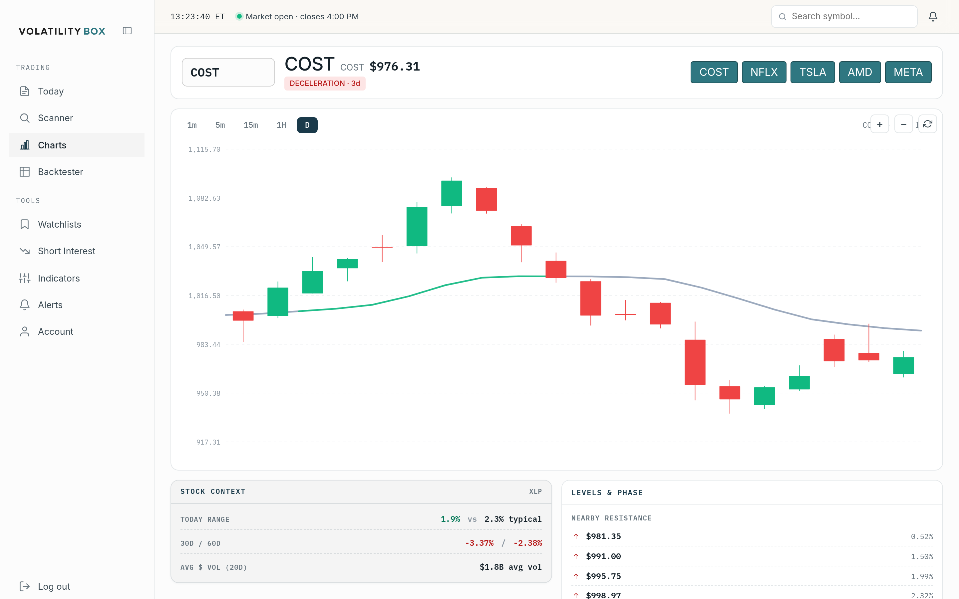Go to Charts section
The image size is (959, 599).
click(x=77, y=145)
